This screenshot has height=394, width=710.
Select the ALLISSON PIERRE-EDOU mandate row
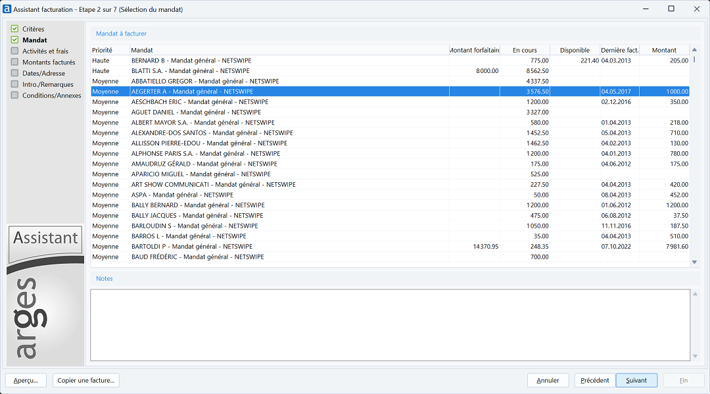pyautogui.click(x=390, y=143)
